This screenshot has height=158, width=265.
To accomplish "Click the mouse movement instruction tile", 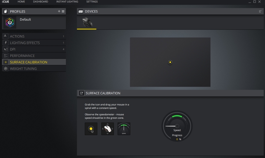I will (108, 129).
